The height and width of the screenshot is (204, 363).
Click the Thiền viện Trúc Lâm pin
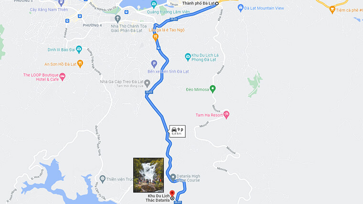click(102, 179)
